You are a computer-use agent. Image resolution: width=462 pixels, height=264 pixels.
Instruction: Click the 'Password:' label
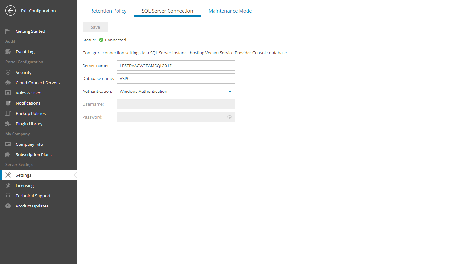92,117
